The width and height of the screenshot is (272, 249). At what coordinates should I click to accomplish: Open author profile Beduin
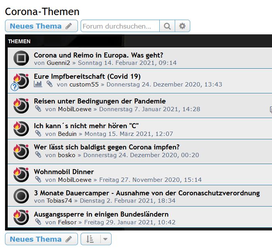(67, 134)
